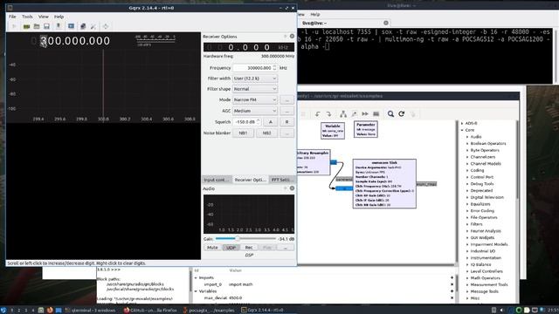Click the execute flowgraph double-arrow icon
Viewport: 559px width, 314px height.
pyautogui.click(x=365, y=114)
